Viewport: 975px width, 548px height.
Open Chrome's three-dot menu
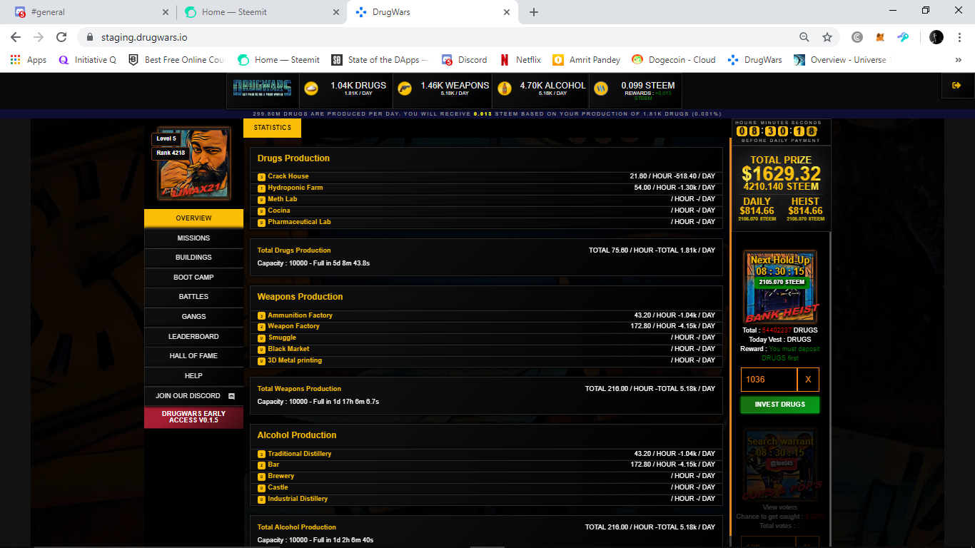point(959,36)
